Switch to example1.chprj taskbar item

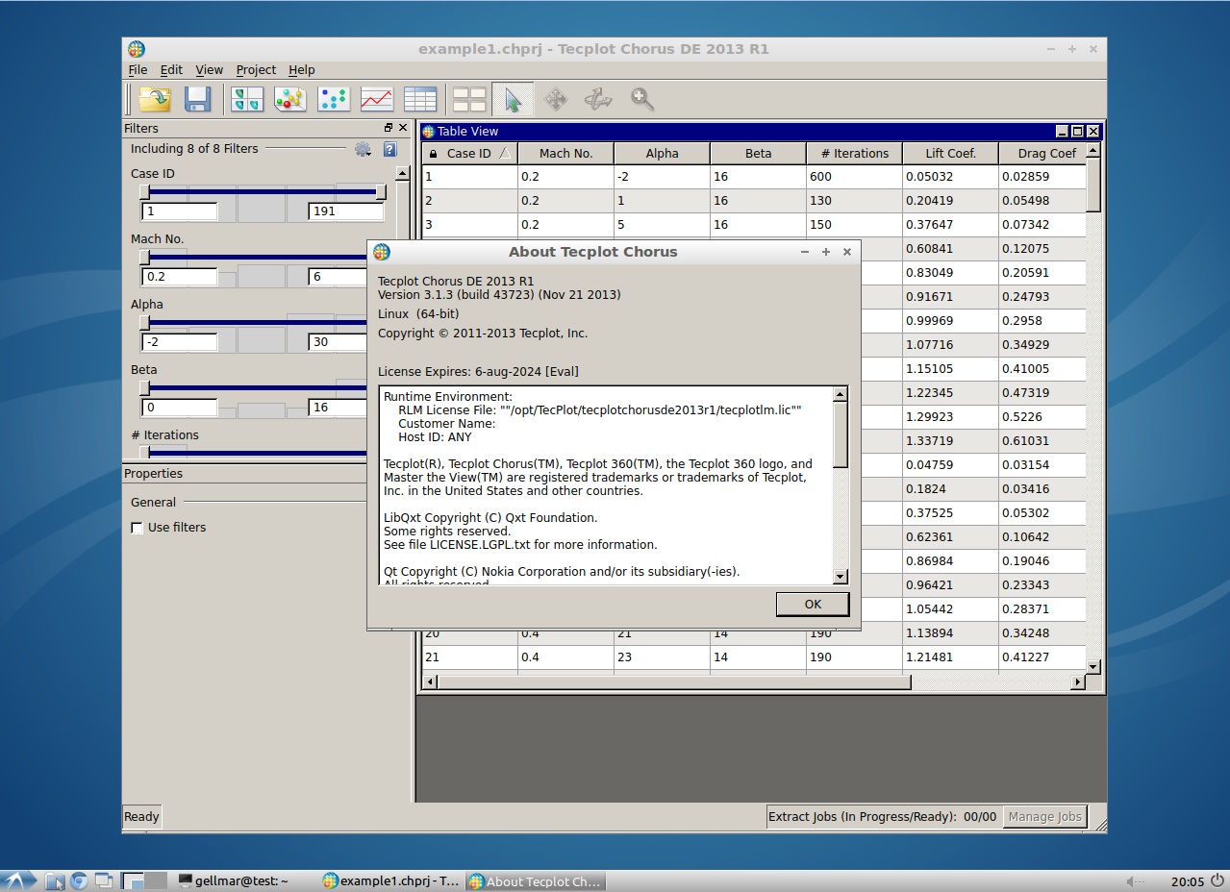pos(391,880)
